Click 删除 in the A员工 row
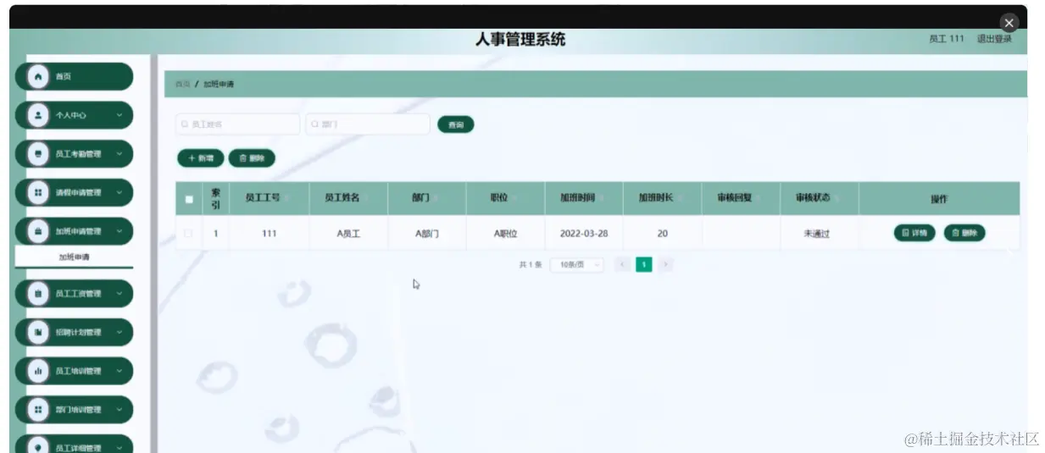Screen dimensions: 1045x453 964,233
